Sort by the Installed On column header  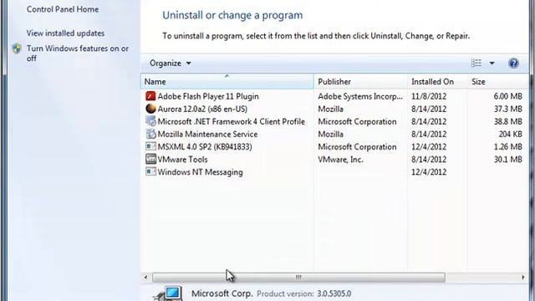(437, 82)
